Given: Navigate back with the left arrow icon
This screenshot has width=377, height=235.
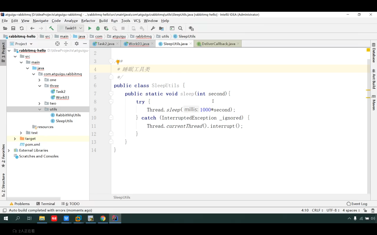Looking at the screenshot, I should click(32, 28).
